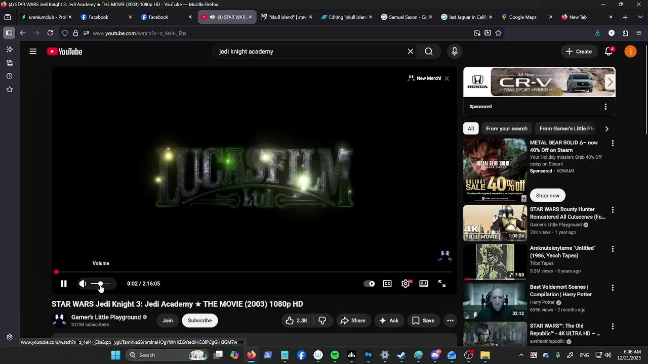Click the Create button
648x364 pixels.
[x=579, y=52]
